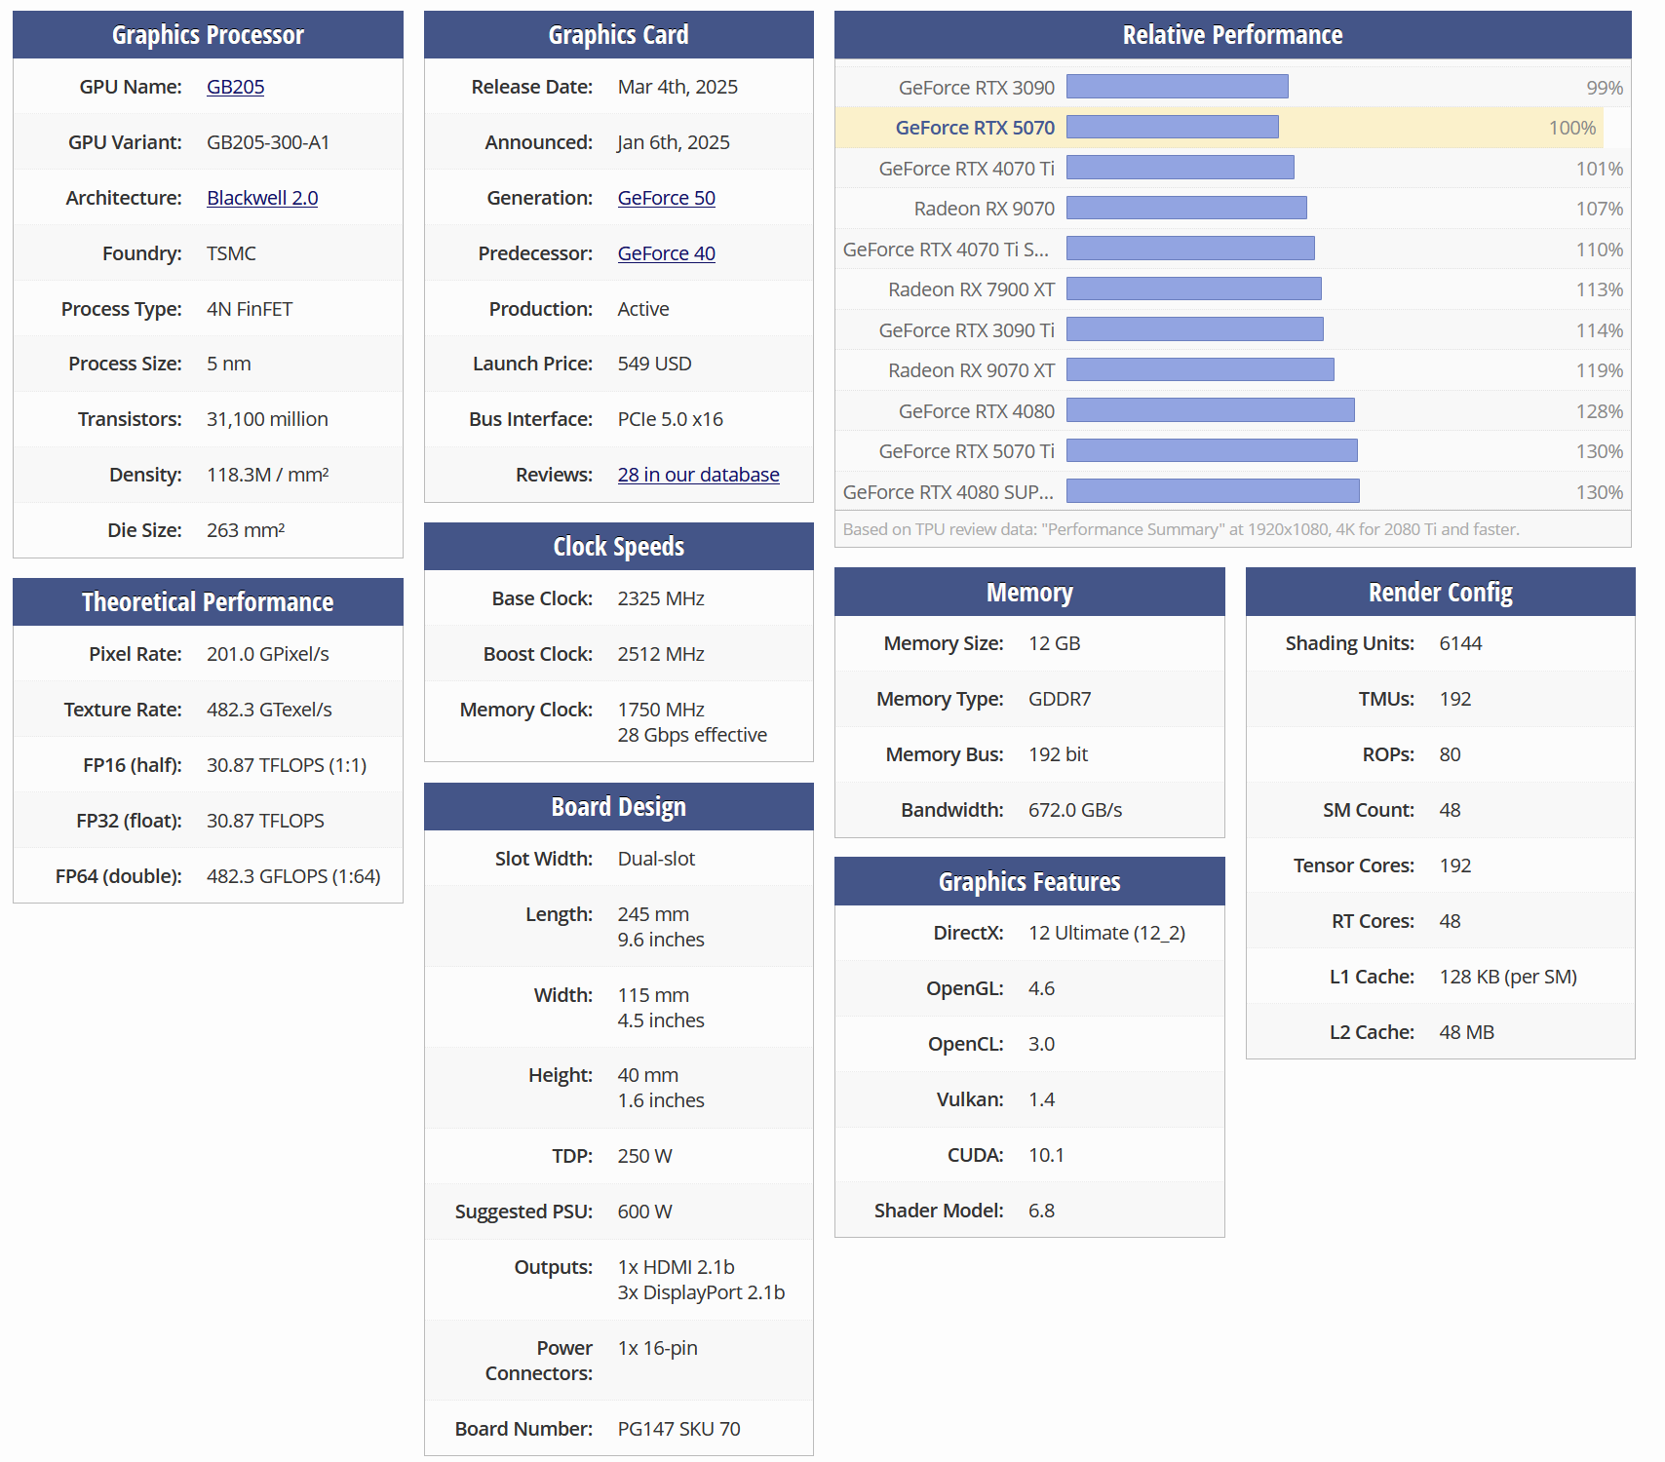This screenshot has height=1462, width=1665.
Task: Click the Launch Price 549 USD
Action: pos(654,364)
